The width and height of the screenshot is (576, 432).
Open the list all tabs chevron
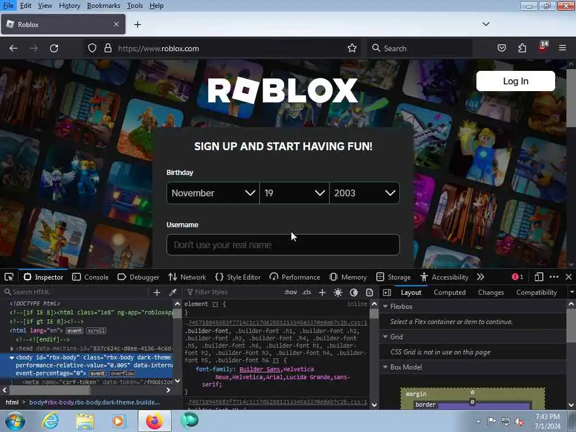[x=486, y=24]
